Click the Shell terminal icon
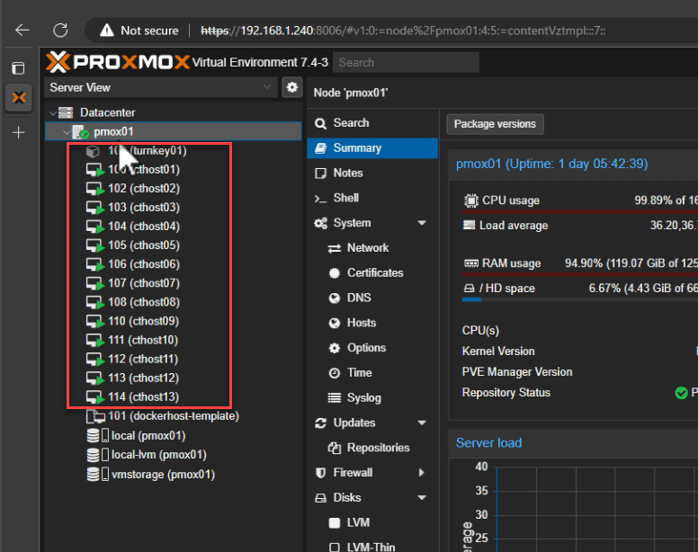The height and width of the screenshot is (552, 698). coord(320,199)
